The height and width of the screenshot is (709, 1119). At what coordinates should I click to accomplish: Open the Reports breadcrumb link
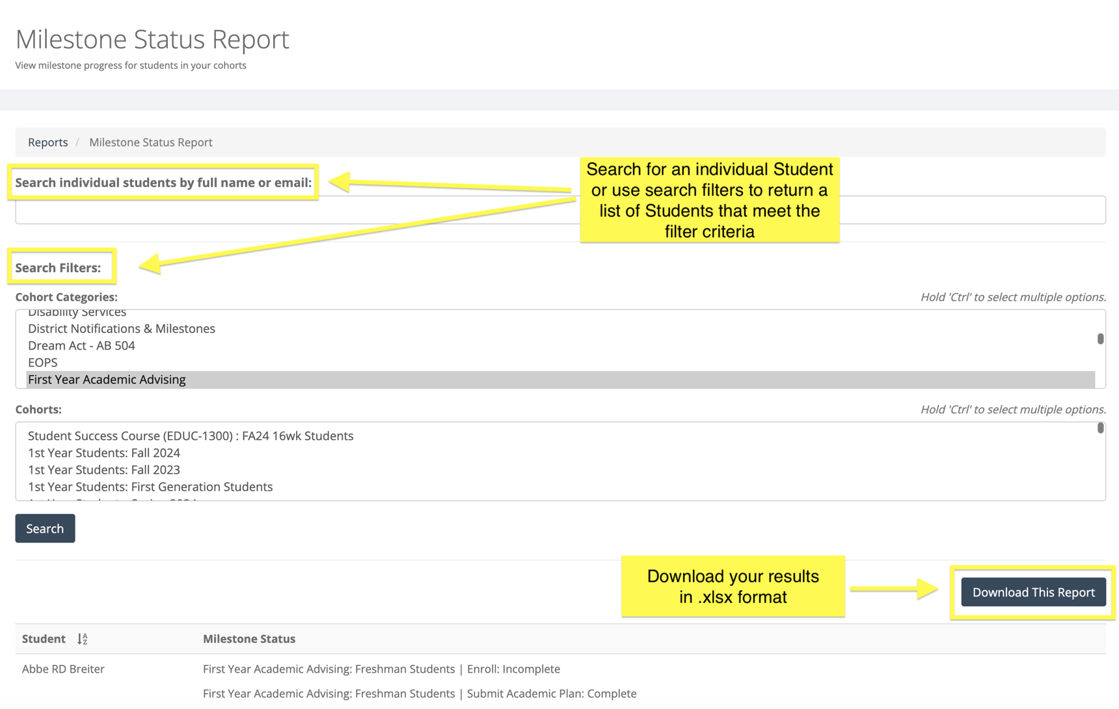(x=47, y=142)
